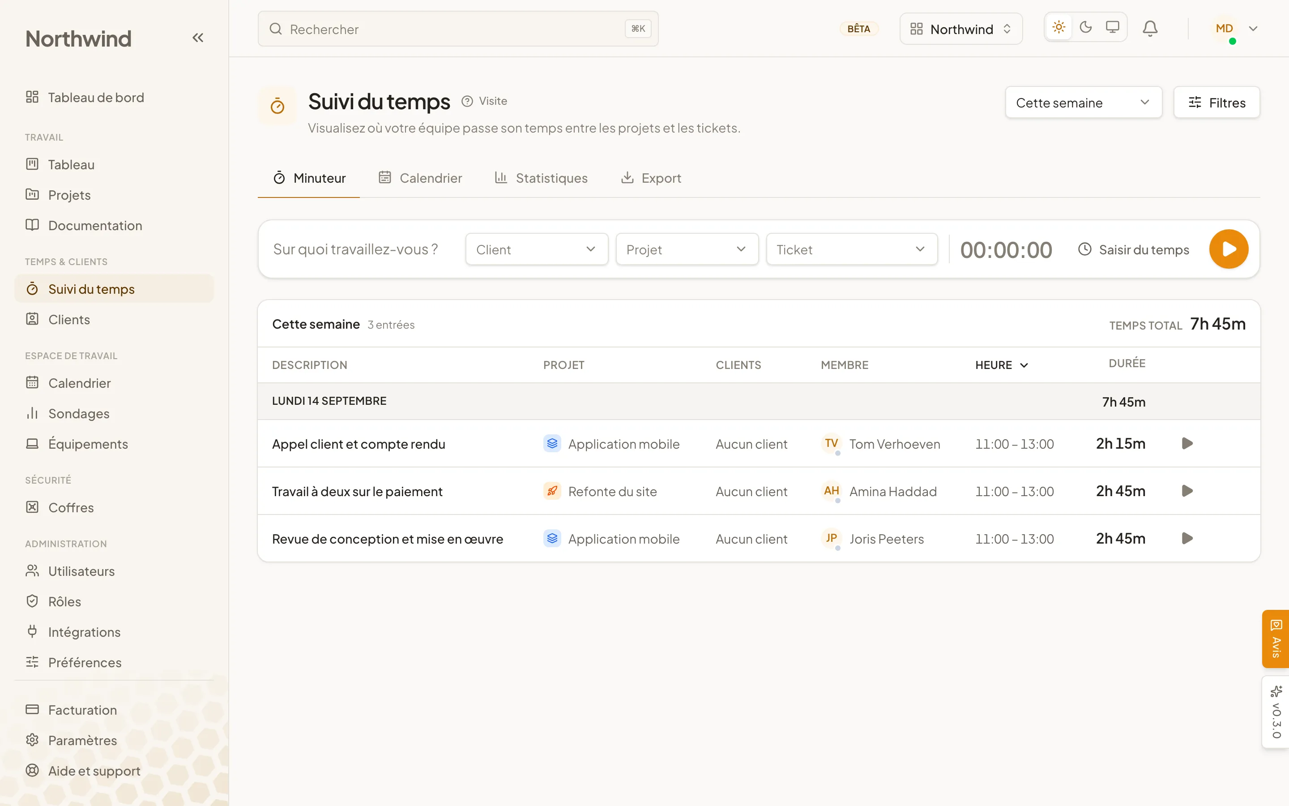Open Aide et support

[114, 771]
